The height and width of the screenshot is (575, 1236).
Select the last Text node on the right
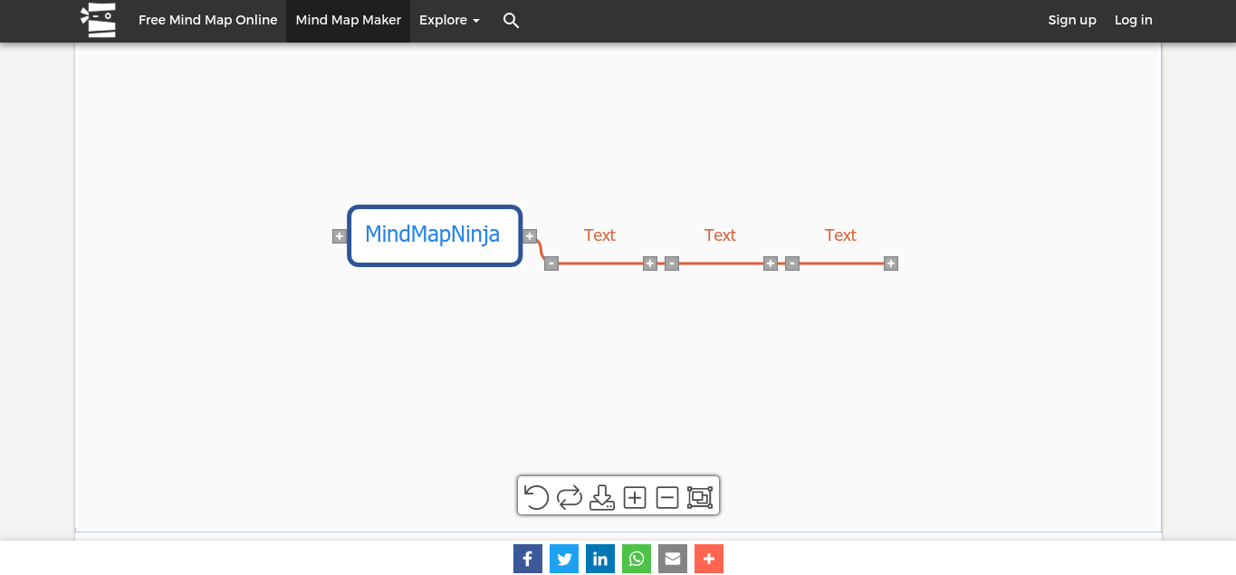tap(840, 235)
